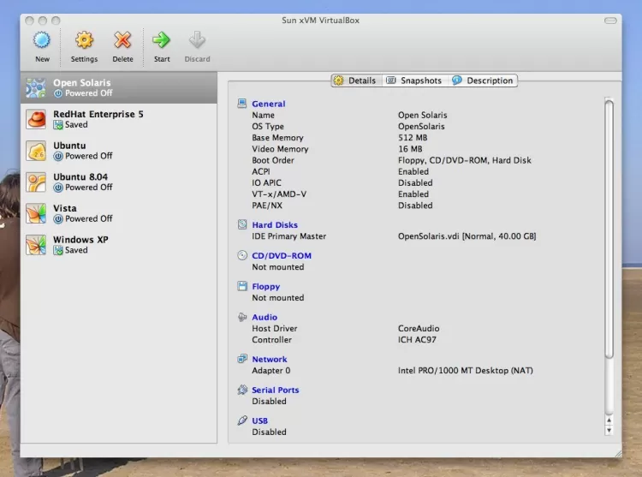Open the Settings gear icon in toolbar
This screenshot has height=477, width=642.
[84, 40]
